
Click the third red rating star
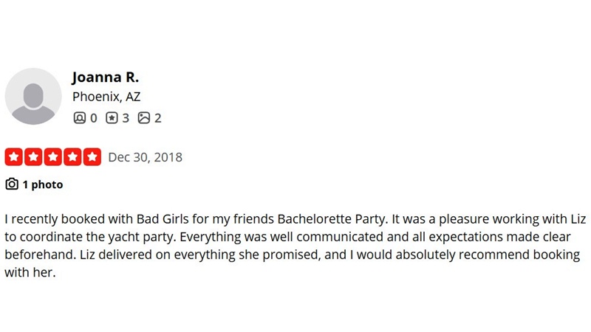(53, 157)
